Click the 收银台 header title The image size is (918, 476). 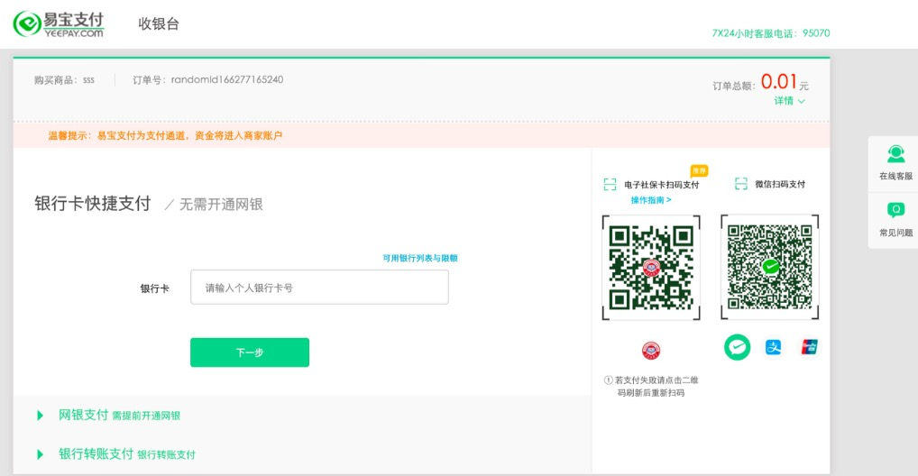(x=159, y=24)
